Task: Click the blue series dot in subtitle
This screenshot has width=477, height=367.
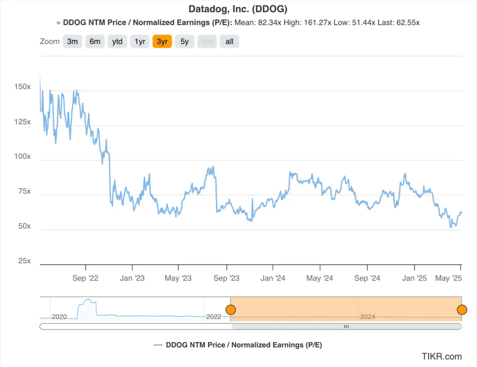Action: tap(58, 23)
